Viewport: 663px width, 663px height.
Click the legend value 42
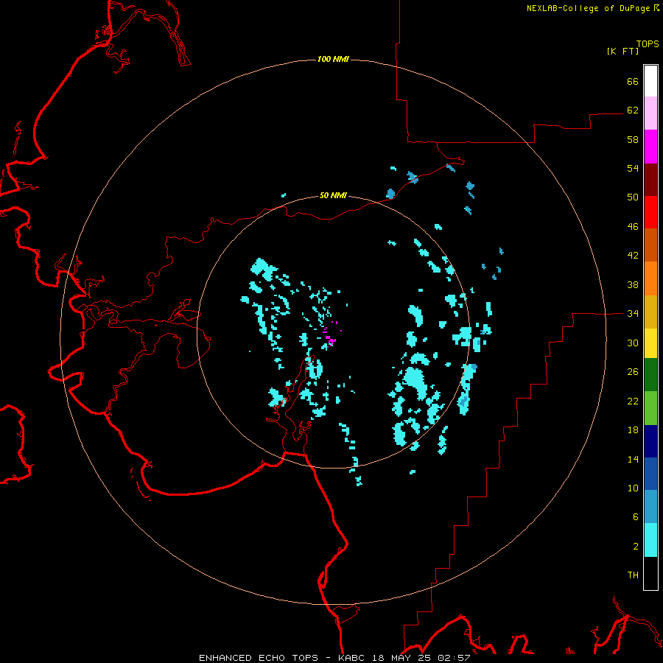633,256
